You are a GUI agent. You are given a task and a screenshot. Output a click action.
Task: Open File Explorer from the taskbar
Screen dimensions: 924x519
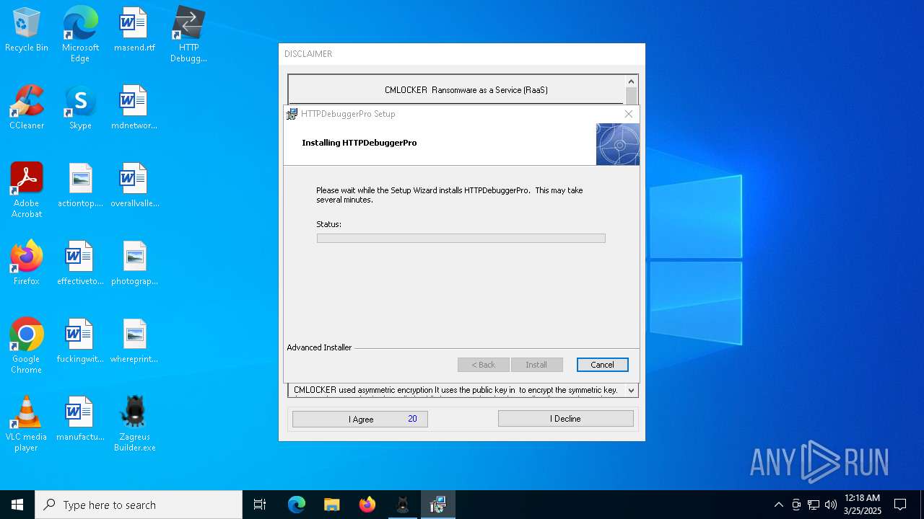331,505
